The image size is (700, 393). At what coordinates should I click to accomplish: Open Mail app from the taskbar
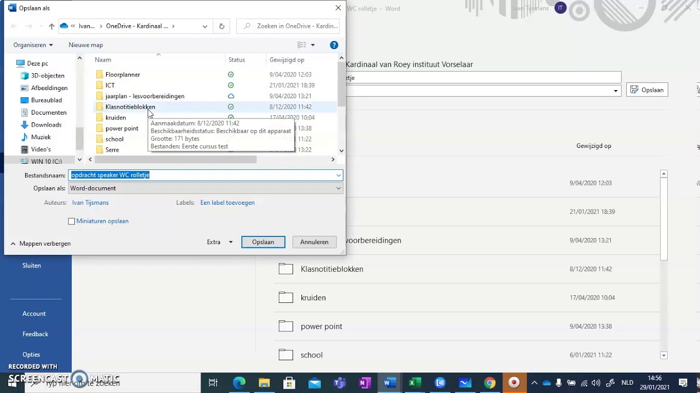tap(314, 383)
